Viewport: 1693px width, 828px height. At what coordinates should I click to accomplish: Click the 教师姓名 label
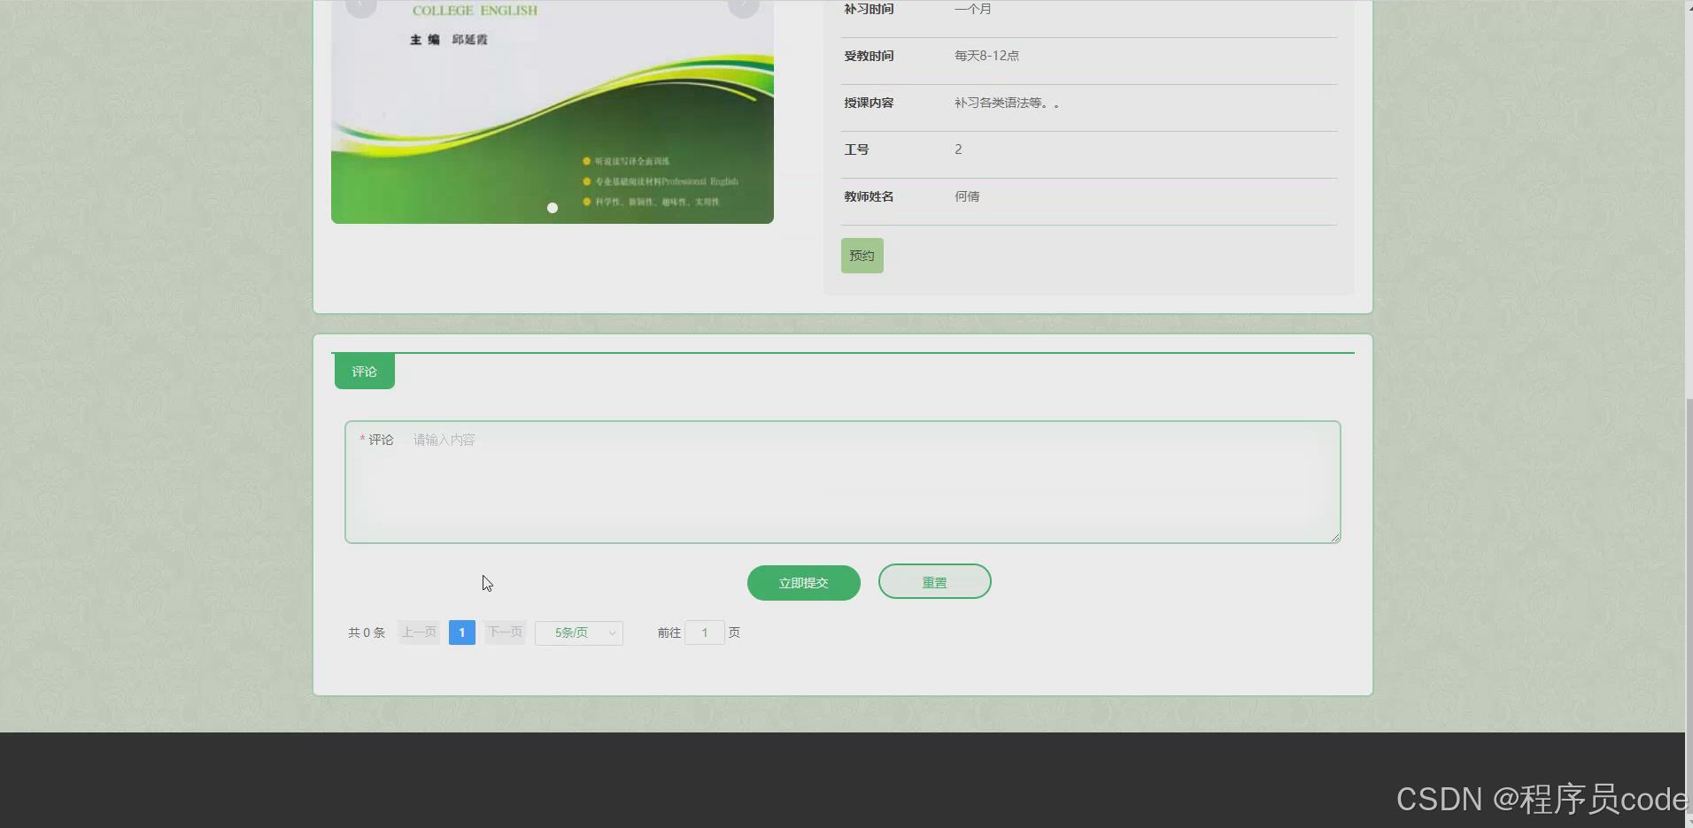click(x=869, y=196)
